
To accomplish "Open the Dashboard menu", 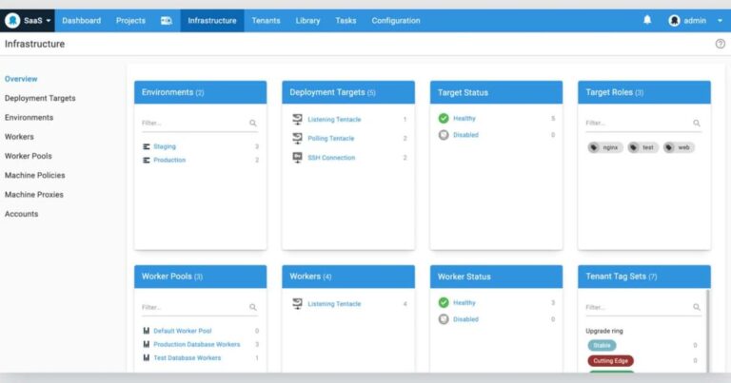I will click(81, 21).
